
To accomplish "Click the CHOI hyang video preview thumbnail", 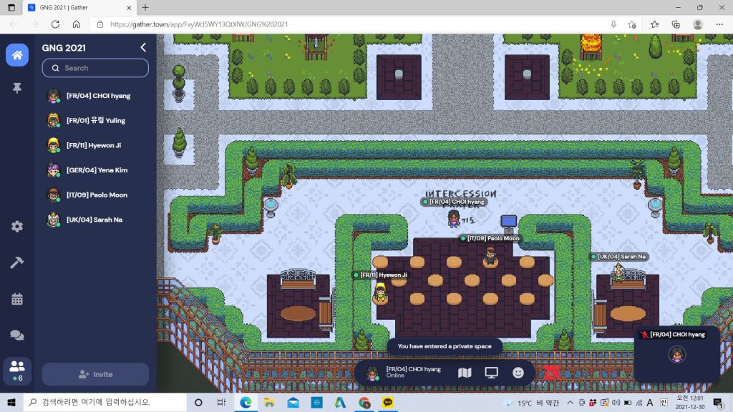I will coord(676,354).
